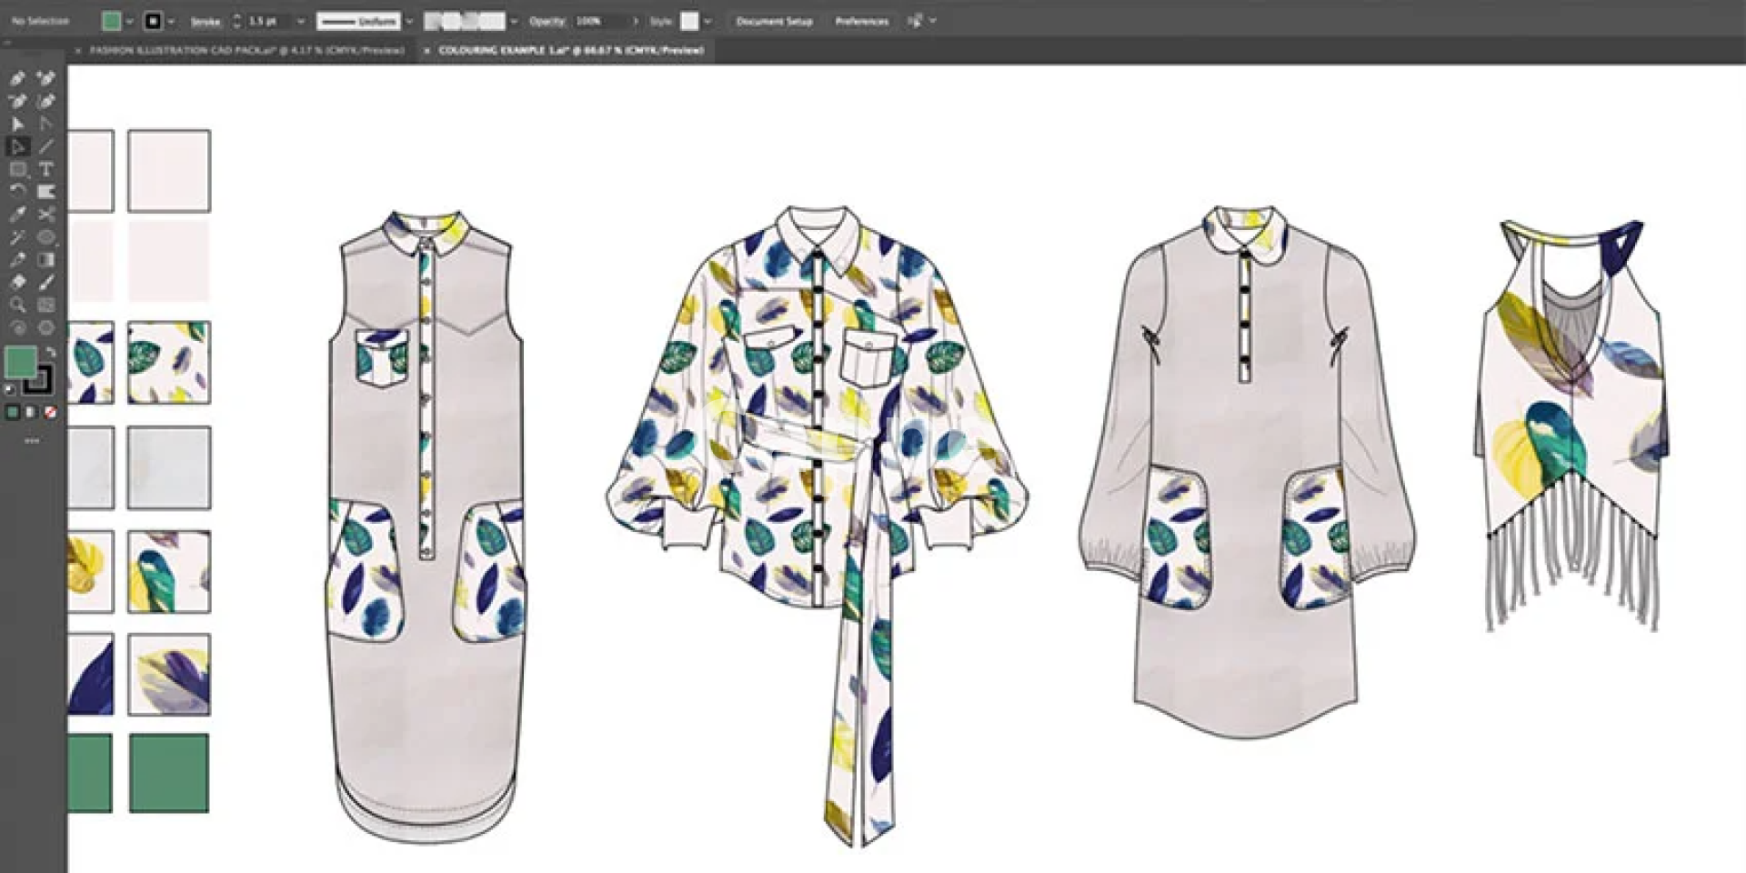
Task: Open the green fill color dropdown
Action: coord(129,21)
